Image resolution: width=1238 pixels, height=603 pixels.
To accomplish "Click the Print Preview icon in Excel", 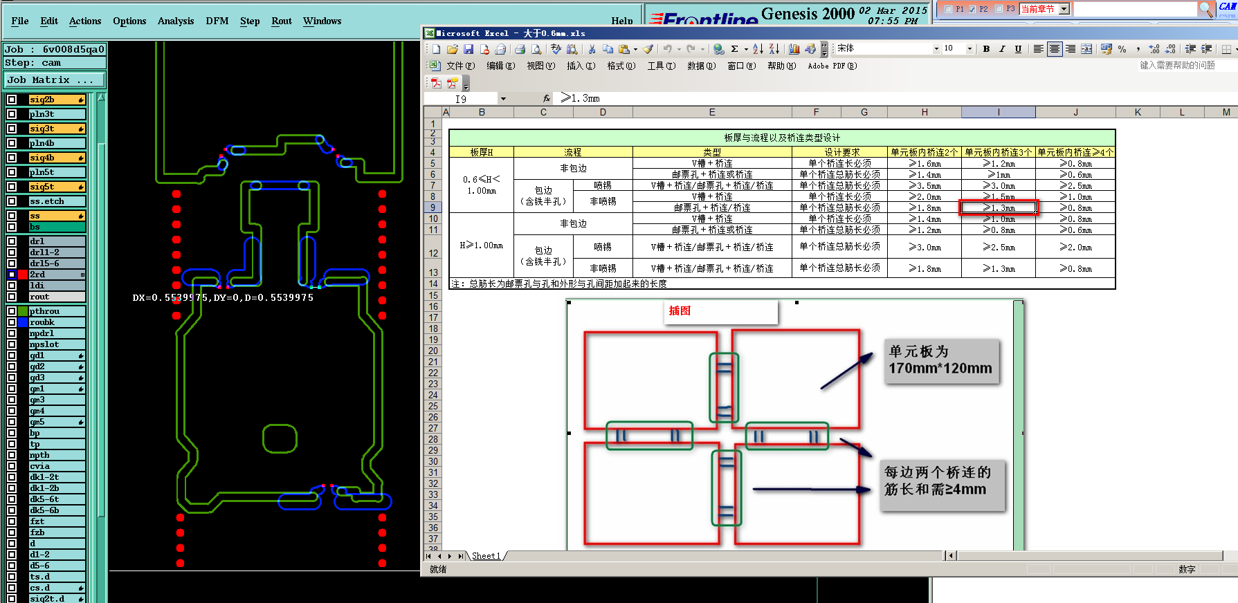I will coord(536,49).
